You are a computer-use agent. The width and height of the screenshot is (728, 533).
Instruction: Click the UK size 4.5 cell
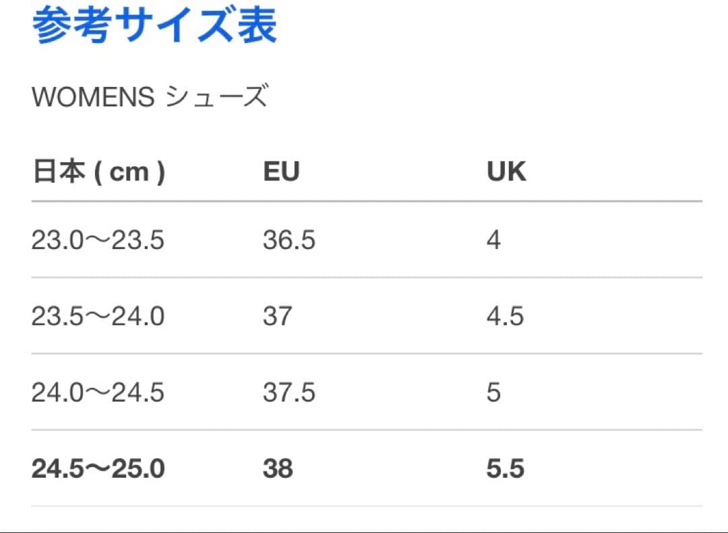[505, 316]
